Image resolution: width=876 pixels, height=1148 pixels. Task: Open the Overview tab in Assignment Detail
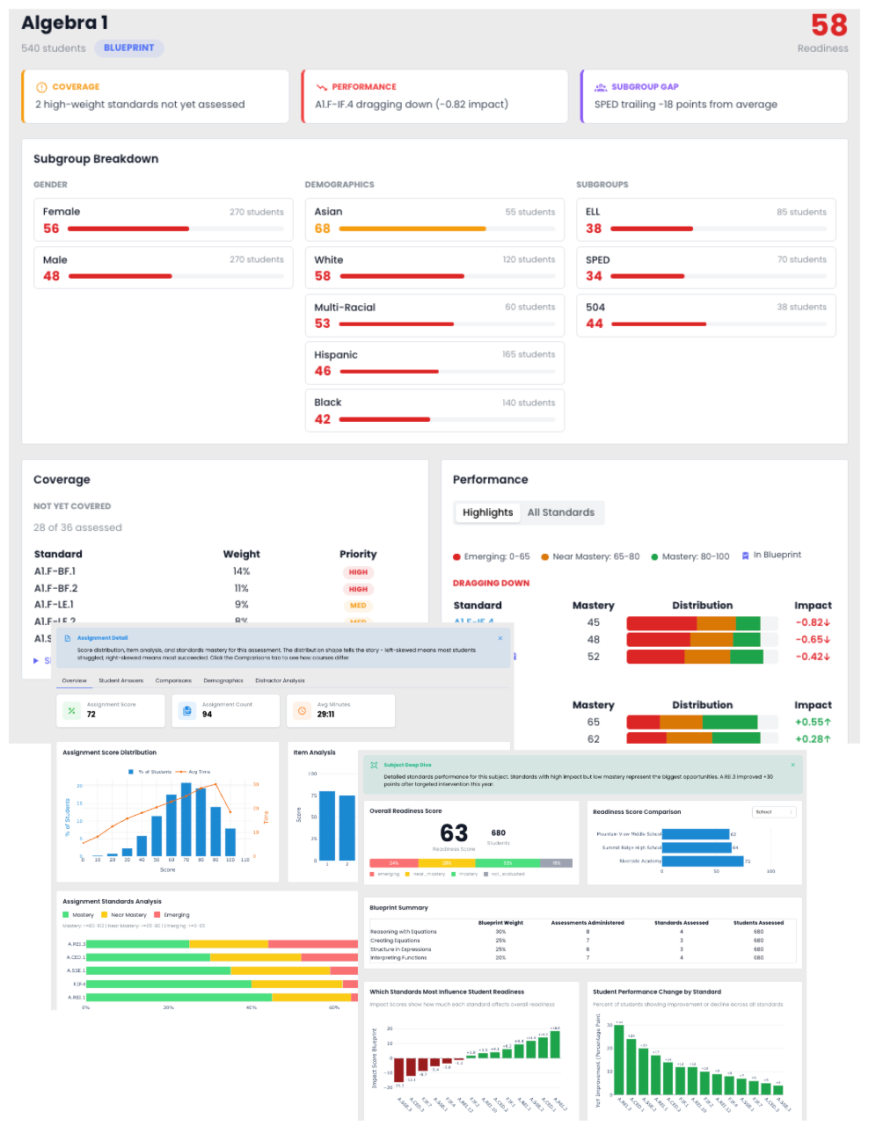(75, 680)
